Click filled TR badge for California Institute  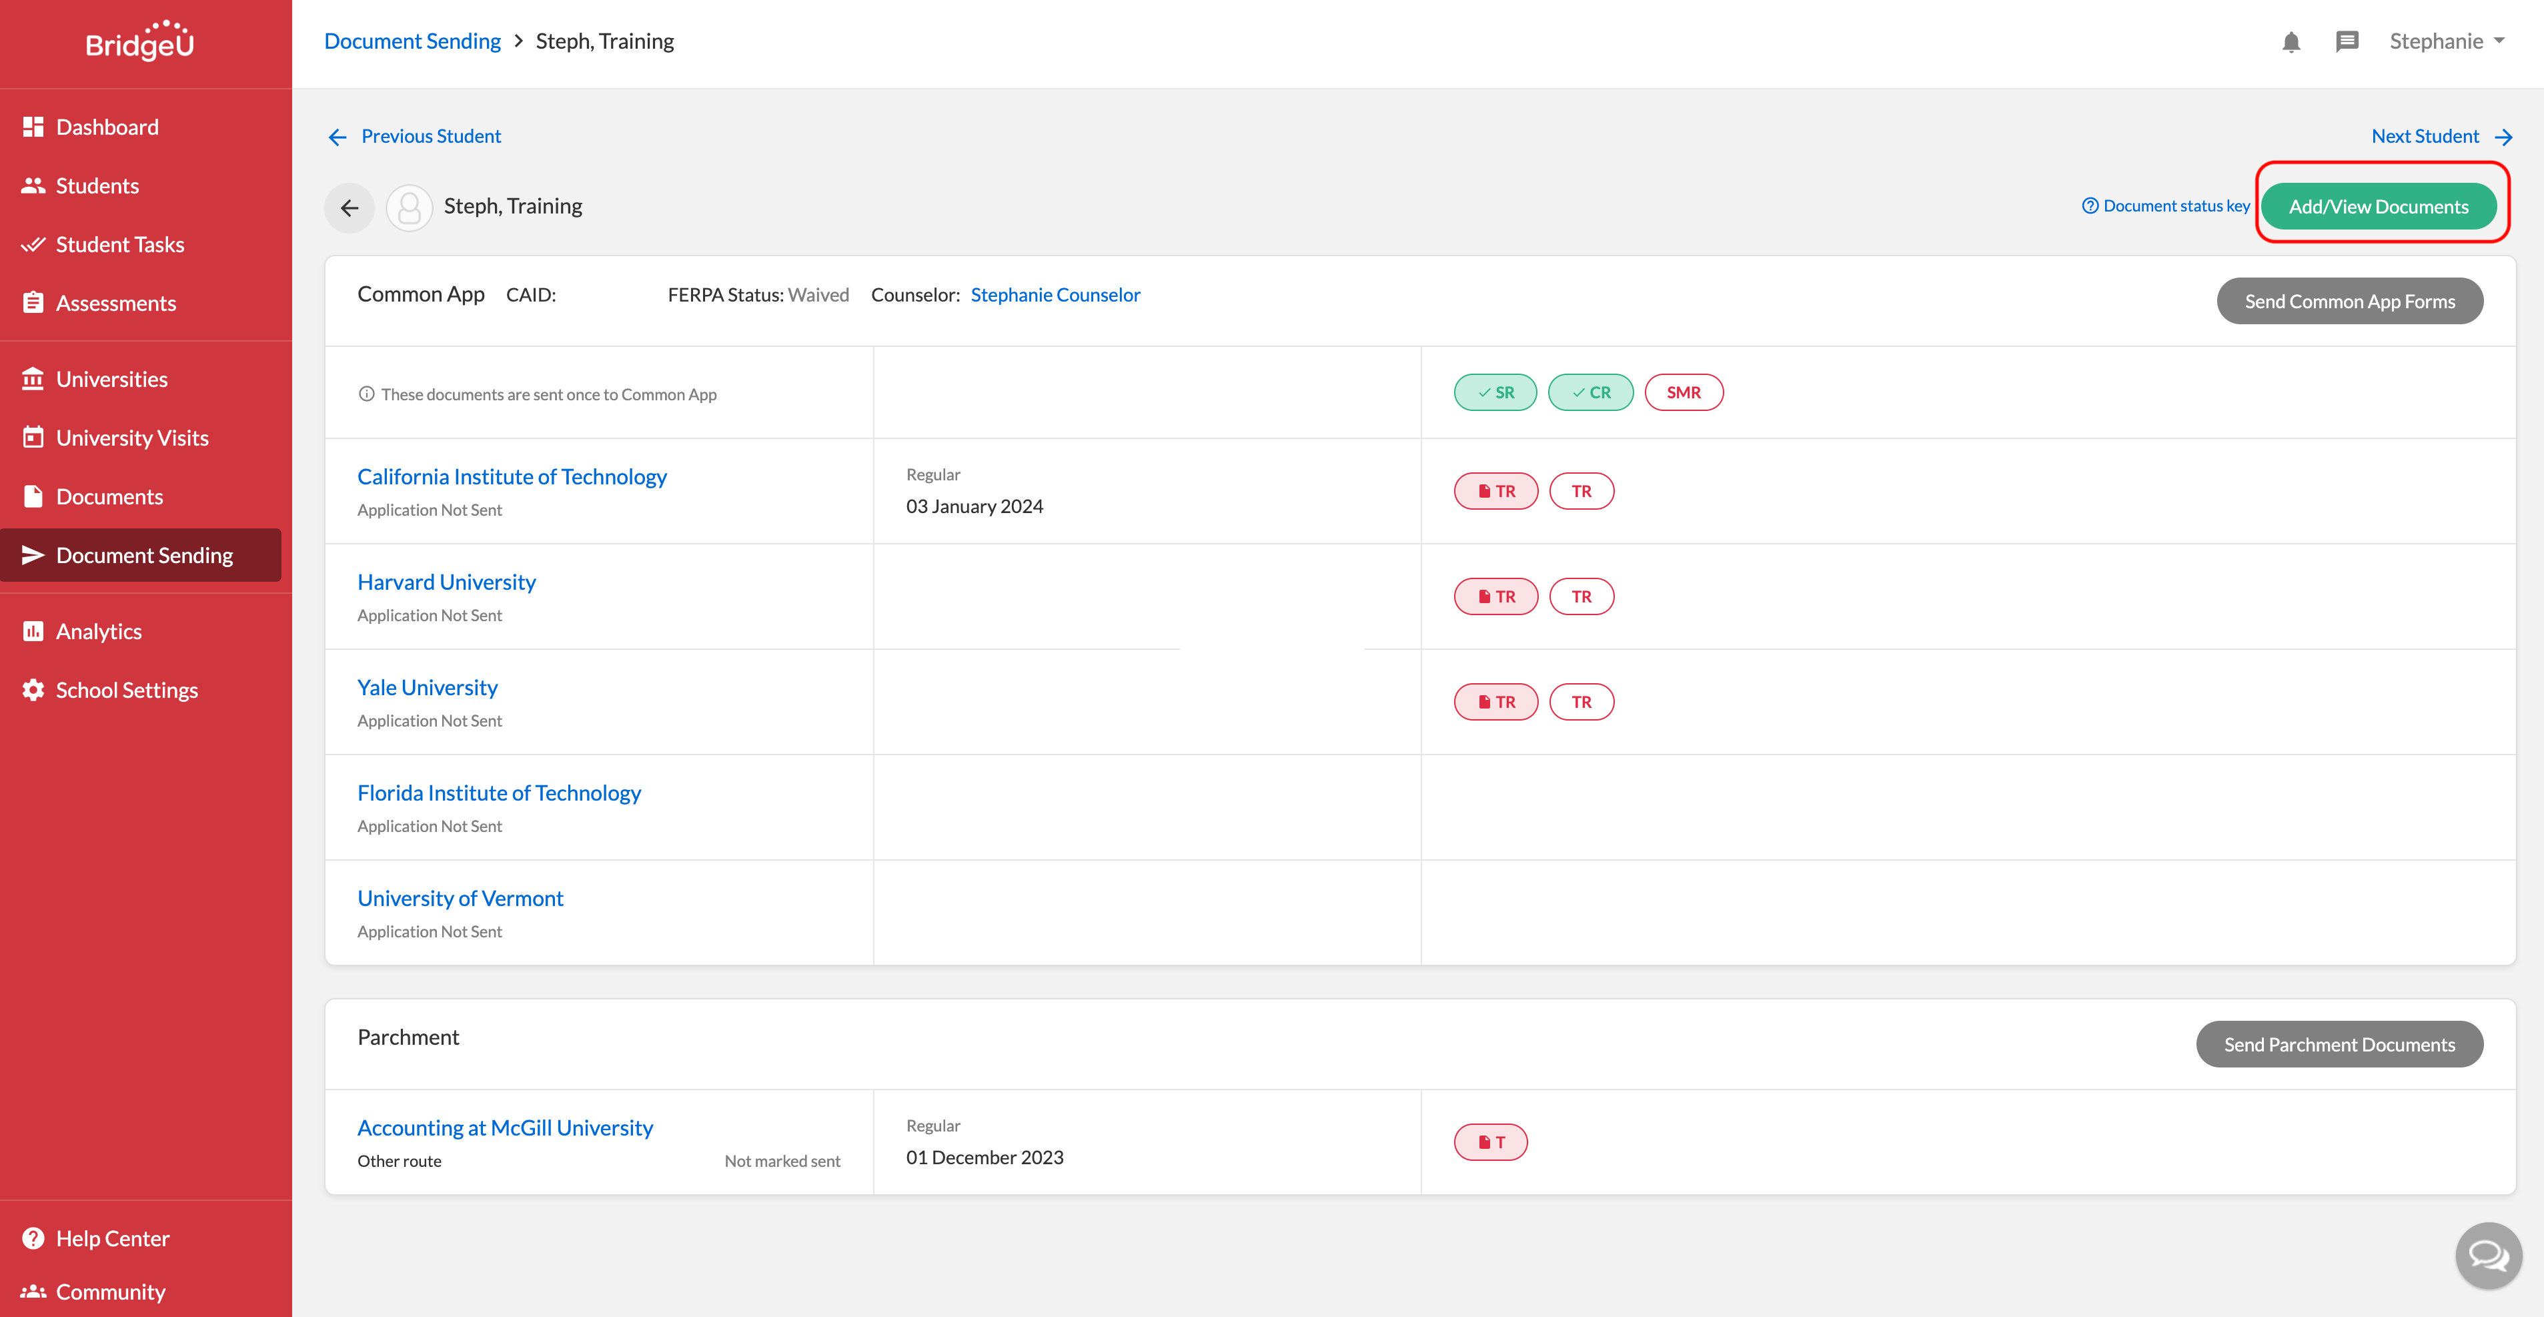point(1495,491)
